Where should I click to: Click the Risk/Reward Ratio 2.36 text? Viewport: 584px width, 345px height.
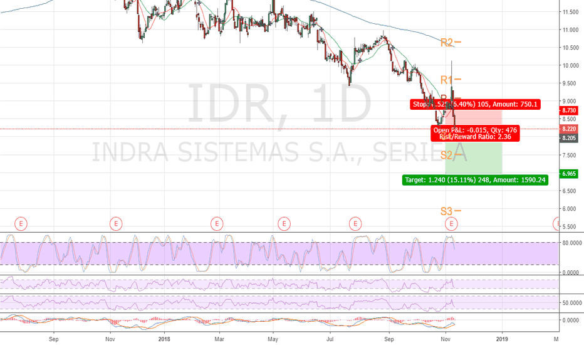click(x=475, y=137)
